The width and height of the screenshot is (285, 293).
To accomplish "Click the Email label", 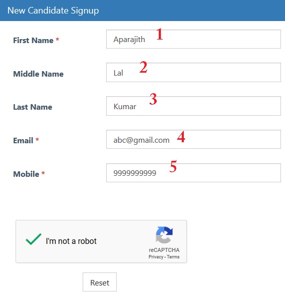I will [23, 141].
